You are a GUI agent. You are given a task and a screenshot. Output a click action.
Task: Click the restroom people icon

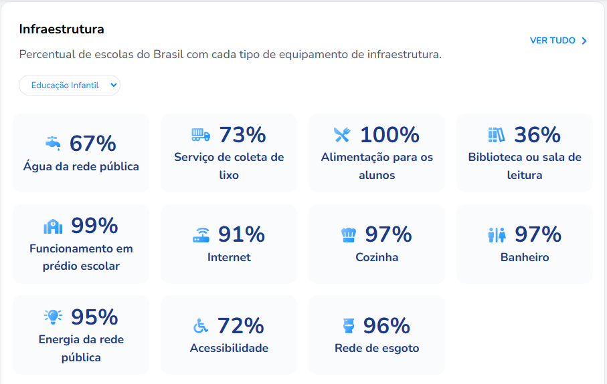pyautogui.click(x=497, y=235)
